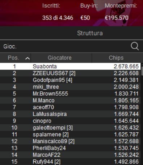Select the cinopro player row

pos(70,121)
